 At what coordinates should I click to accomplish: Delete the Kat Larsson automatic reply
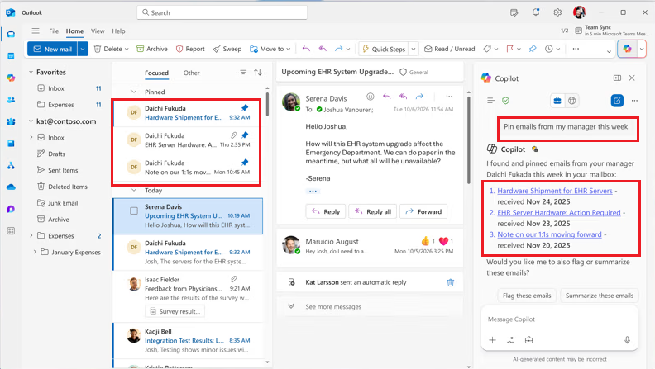click(x=450, y=282)
